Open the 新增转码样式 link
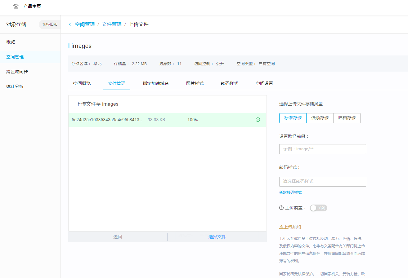Image resolution: width=408 pixels, height=278 pixels. coord(290,192)
